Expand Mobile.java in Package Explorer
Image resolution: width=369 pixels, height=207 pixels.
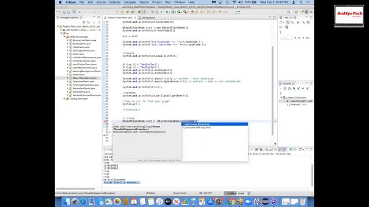coord(67,74)
